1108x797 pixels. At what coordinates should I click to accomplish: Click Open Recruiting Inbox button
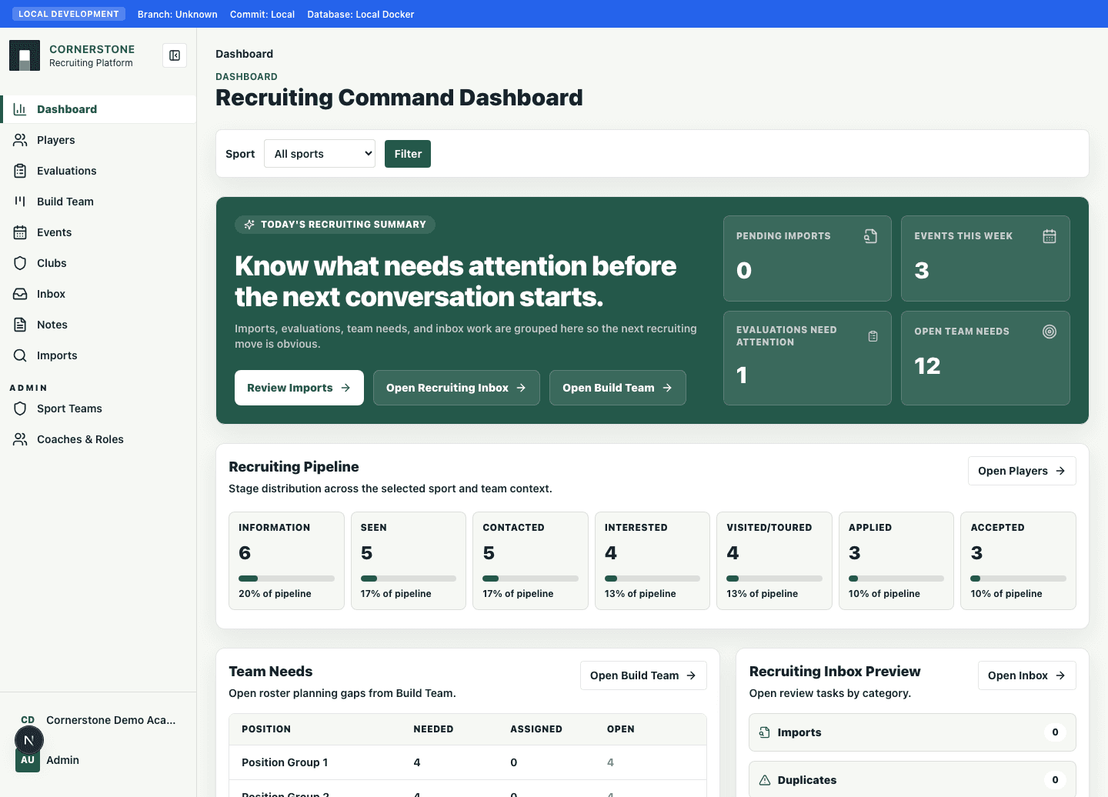pos(456,388)
